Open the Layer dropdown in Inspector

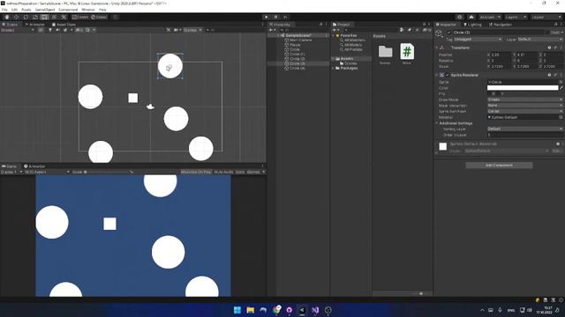pyautogui.click(x=539, y=39)
